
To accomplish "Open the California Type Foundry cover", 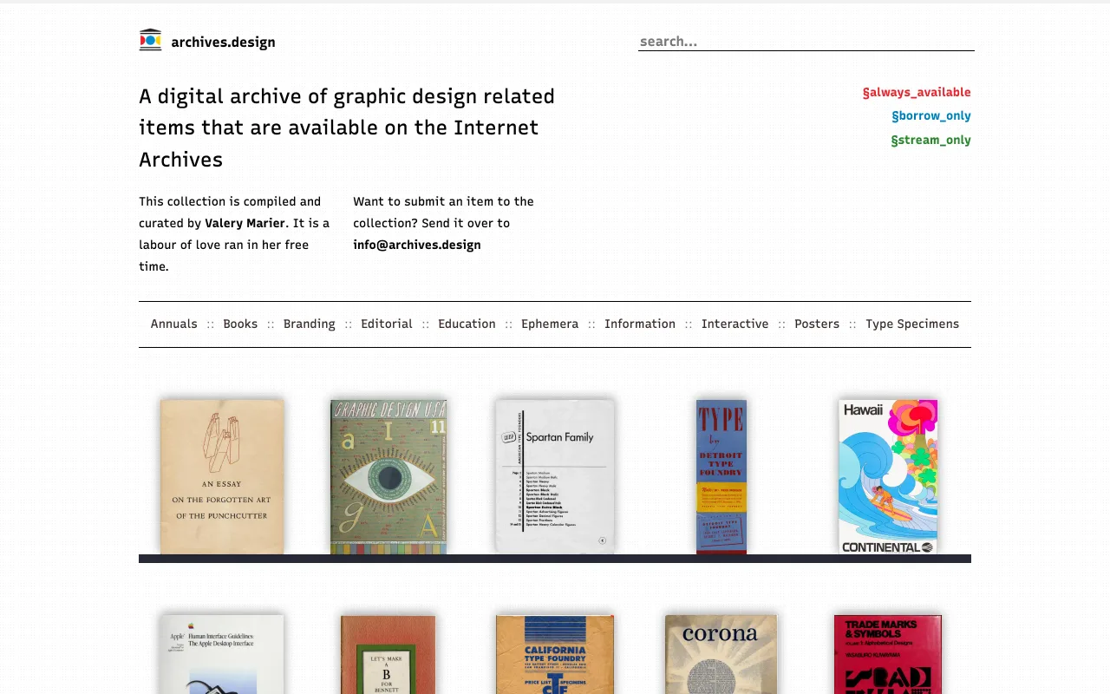I will tap(555, 655).
